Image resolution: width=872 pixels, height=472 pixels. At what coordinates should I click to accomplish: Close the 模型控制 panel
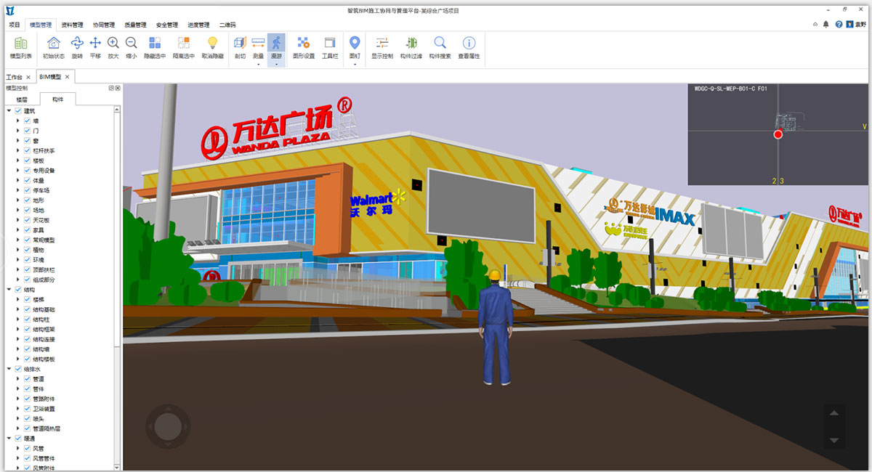point(117,88)
